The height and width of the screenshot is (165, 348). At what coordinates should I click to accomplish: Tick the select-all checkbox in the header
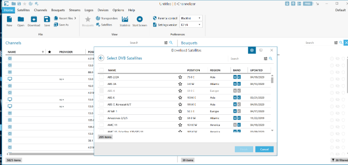(x=101, y=70)
